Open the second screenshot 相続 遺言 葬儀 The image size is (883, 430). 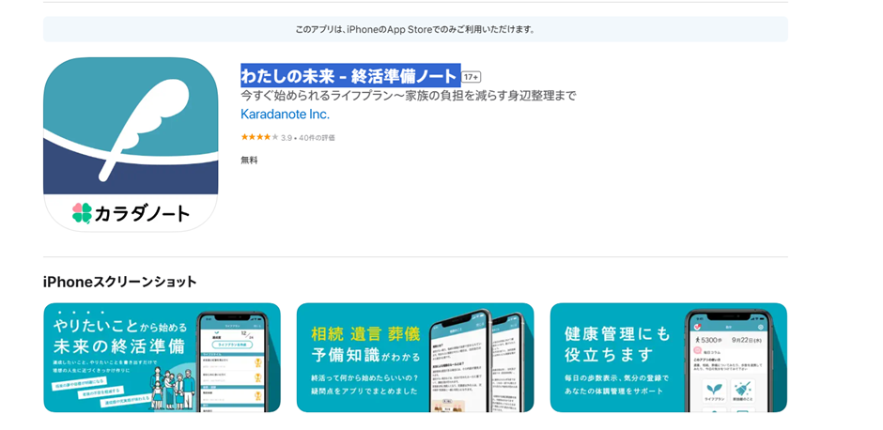coord(414,358)
